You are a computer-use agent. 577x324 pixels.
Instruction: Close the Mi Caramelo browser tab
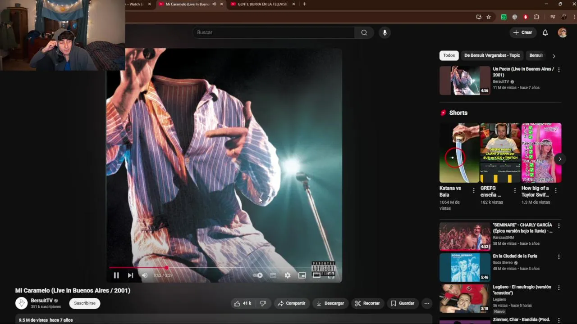pos(221,4)
